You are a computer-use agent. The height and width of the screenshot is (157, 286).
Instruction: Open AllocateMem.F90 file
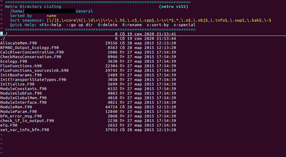point(18,43)
